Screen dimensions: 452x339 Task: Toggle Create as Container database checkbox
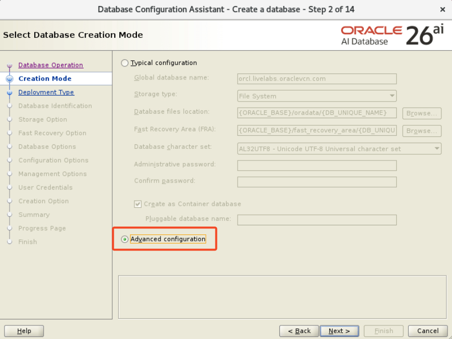[x=138, y=204]
